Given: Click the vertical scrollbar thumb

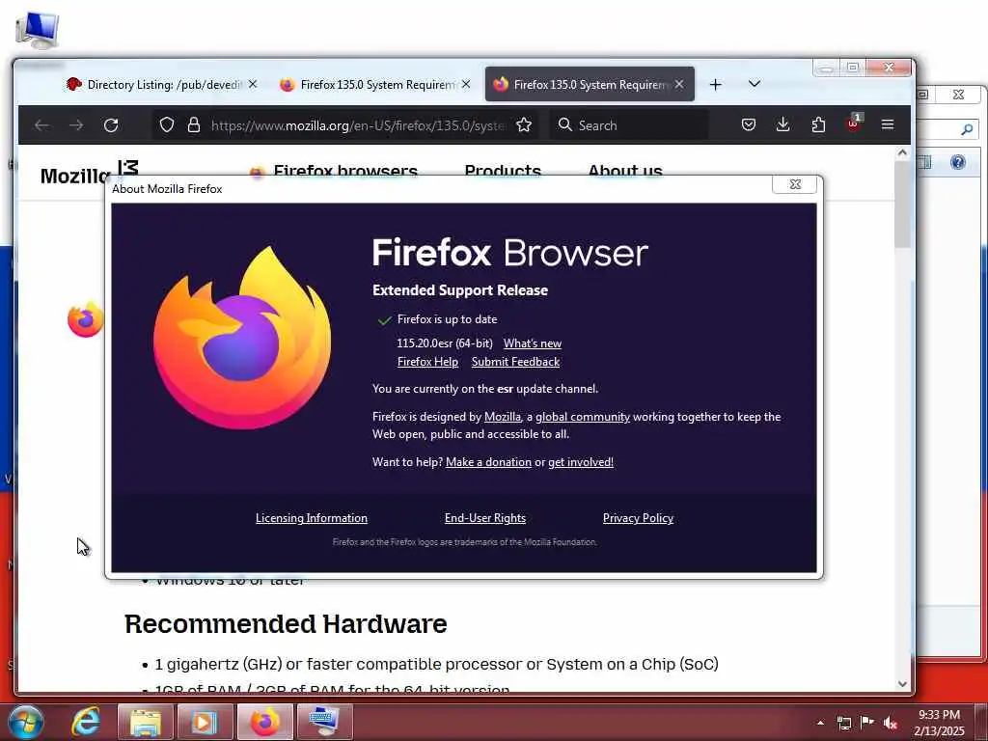Looking at the screenshot, I should click(902, 205).
